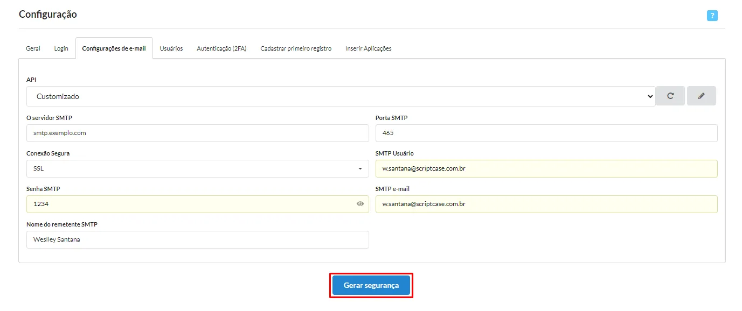Image resolution: width=742 pixels, height=311 pixels.
Task: Open the Inserir Aplicações tab
Action: [x=368, y=48]
